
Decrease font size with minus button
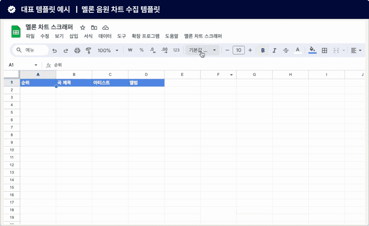(227, 50)
